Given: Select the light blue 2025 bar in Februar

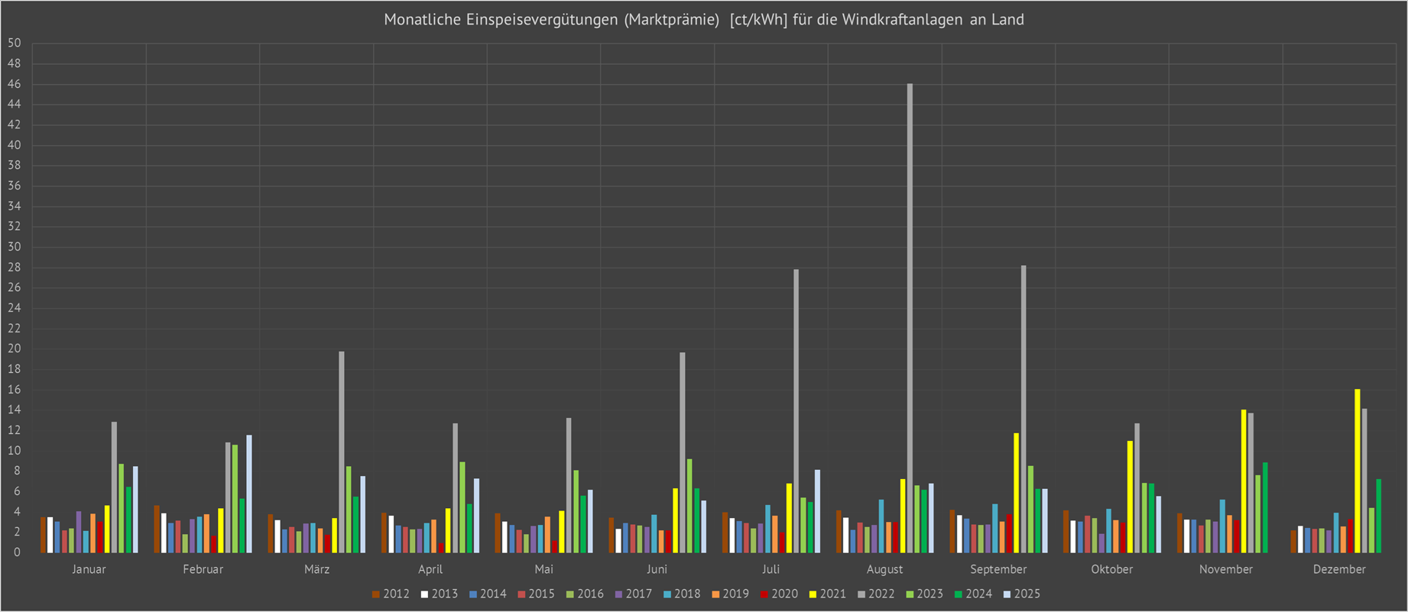Looking at the screenshot, I should [x=249, y=494].
